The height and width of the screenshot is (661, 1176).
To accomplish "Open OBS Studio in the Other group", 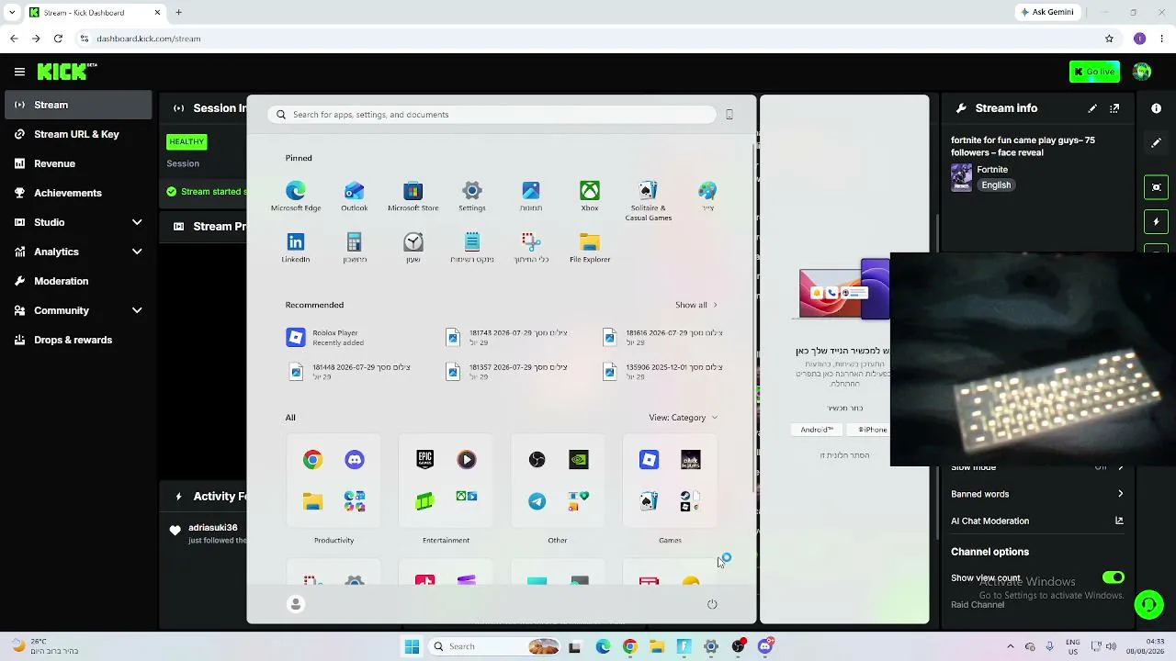I will tap(537, 460).
